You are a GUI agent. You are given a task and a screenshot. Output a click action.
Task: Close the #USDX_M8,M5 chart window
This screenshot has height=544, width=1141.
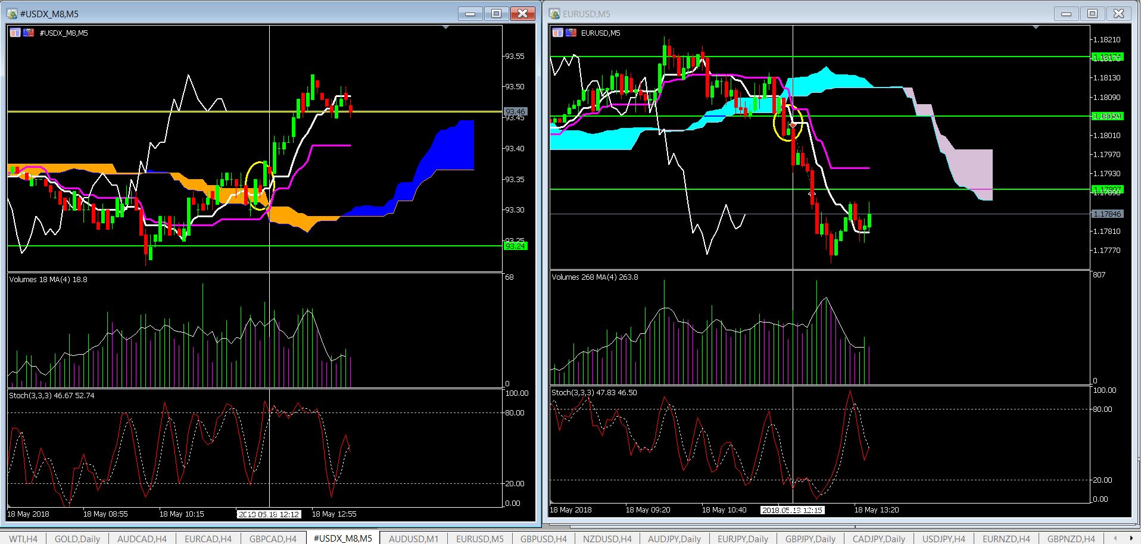click(x=522, y=14)
